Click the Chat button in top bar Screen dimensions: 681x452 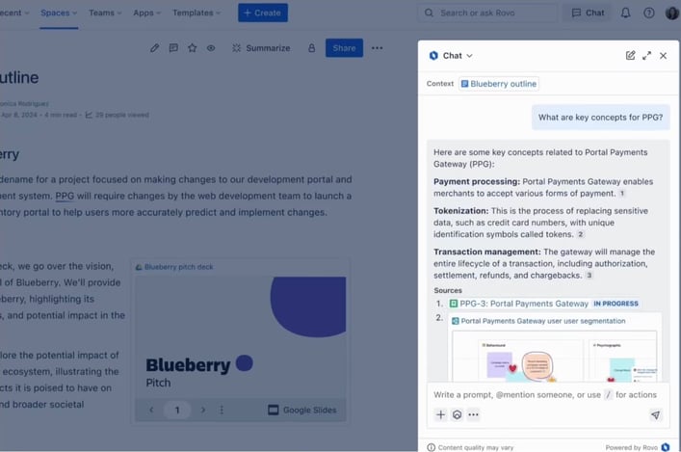(588, 13)
